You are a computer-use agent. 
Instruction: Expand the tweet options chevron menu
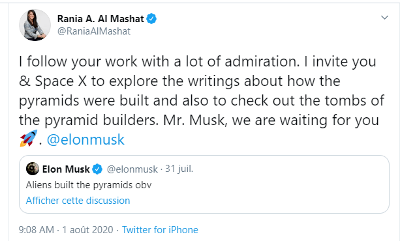(x=384, y=18)
